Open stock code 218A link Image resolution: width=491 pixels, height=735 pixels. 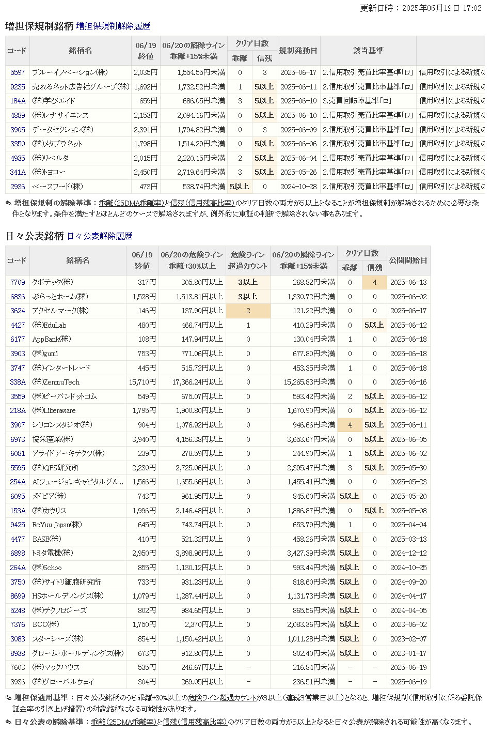point(18,410)
